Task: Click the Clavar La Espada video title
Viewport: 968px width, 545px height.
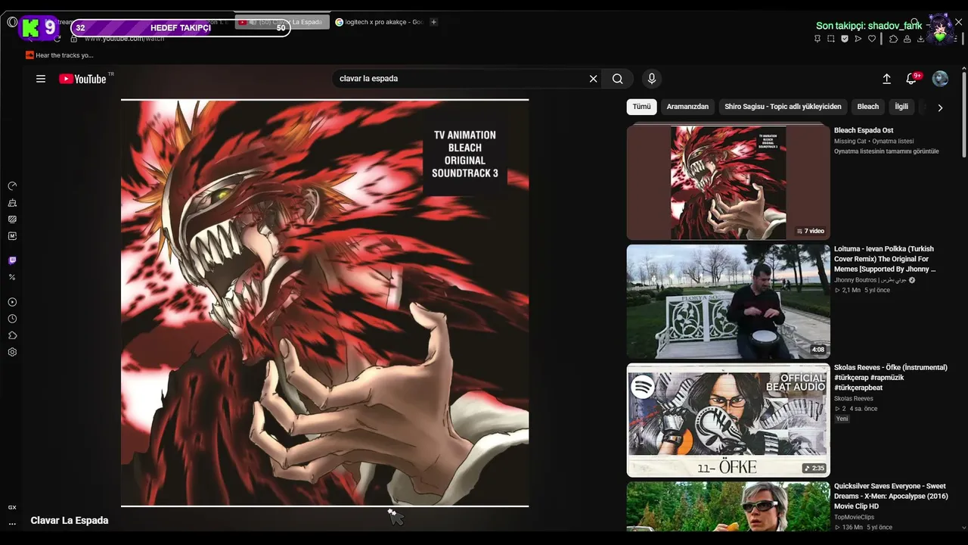Action: [70, 521]
